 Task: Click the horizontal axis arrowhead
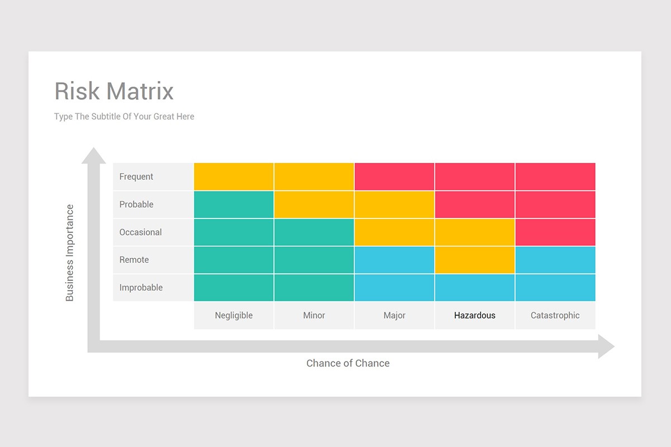[604, 346]
